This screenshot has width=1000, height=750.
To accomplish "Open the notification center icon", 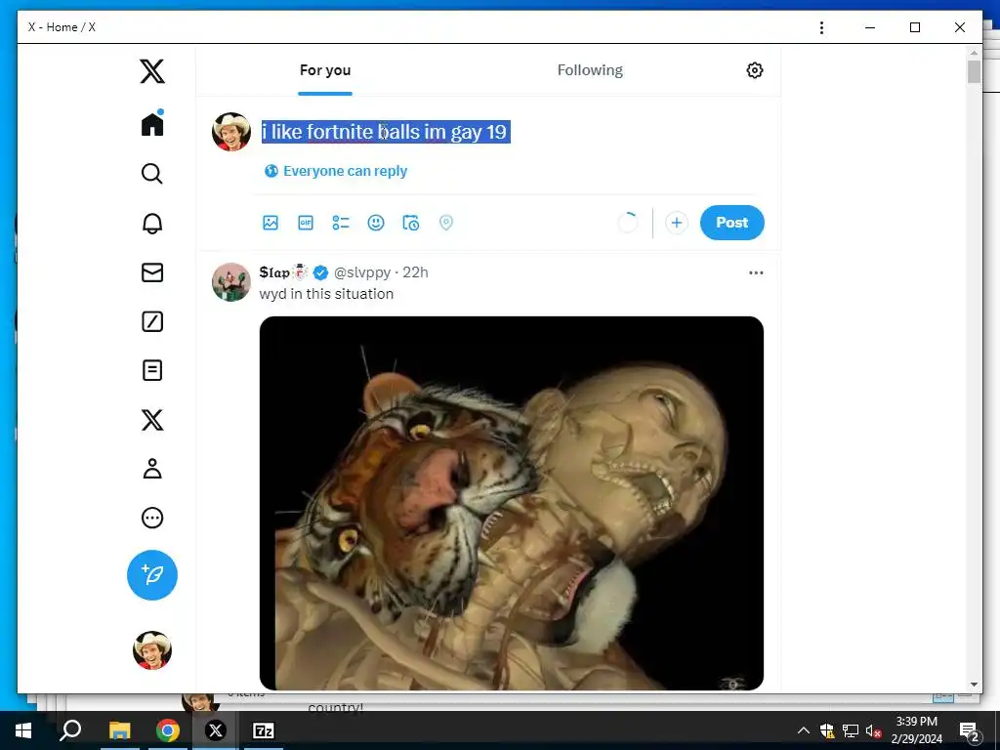I will pyautogui.click(x=970, y=730).
